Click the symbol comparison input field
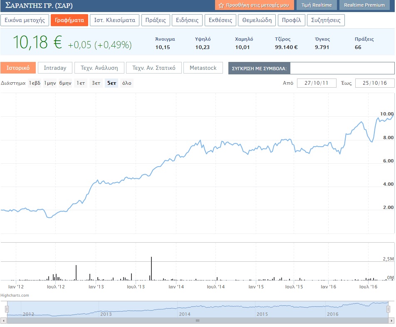The height and width of the screenshot is (327, 396). pyautogui.click(x=342, y=69)
